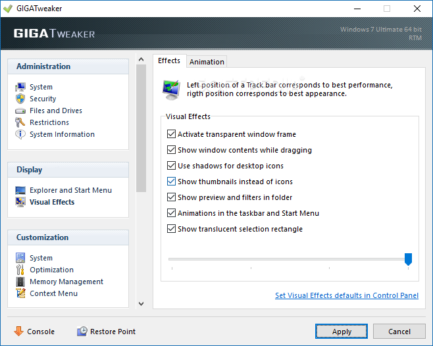Click the sidebar scroll up arrow
The image size is (433, 346).
coord(141,59)
